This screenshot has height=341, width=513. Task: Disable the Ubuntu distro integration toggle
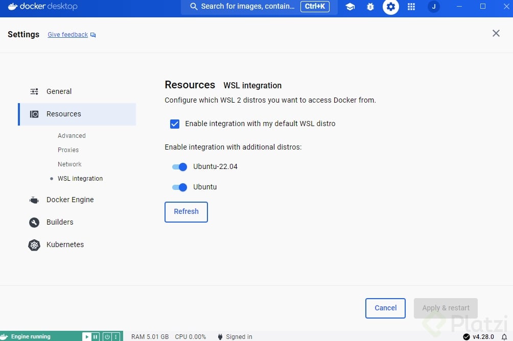coord(179,187)
